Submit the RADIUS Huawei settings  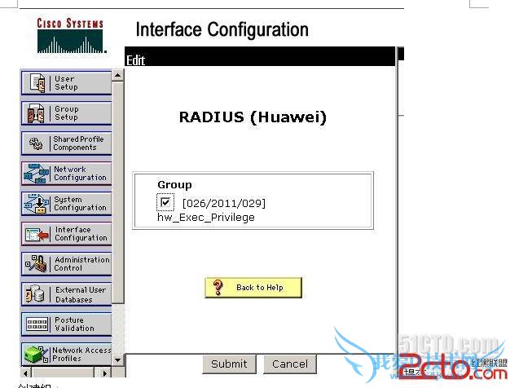[x=229, y=364]
